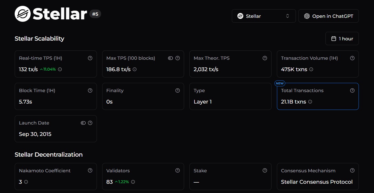Open the 1 hour time range dropdown

coord(342,38)
